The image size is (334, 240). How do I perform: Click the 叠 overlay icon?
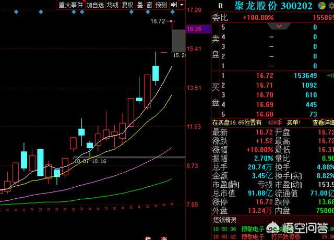click(140, 5)
